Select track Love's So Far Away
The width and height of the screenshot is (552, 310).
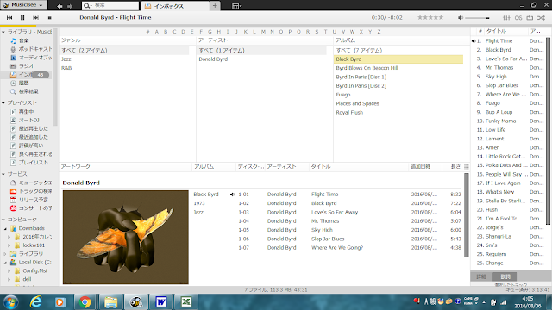tap(335, 213)
